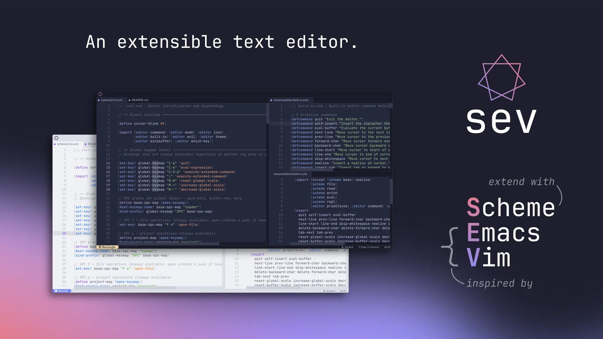Click the sev star icon in dark window titlebar
The width and height of the screenshot is (603, 339).
point(100,94)
